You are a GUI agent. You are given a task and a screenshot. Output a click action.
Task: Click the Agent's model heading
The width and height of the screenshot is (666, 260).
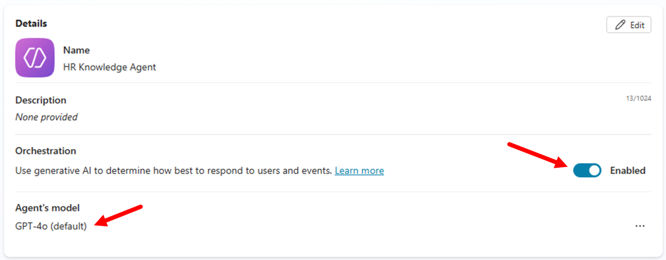(x=47, y=208)
